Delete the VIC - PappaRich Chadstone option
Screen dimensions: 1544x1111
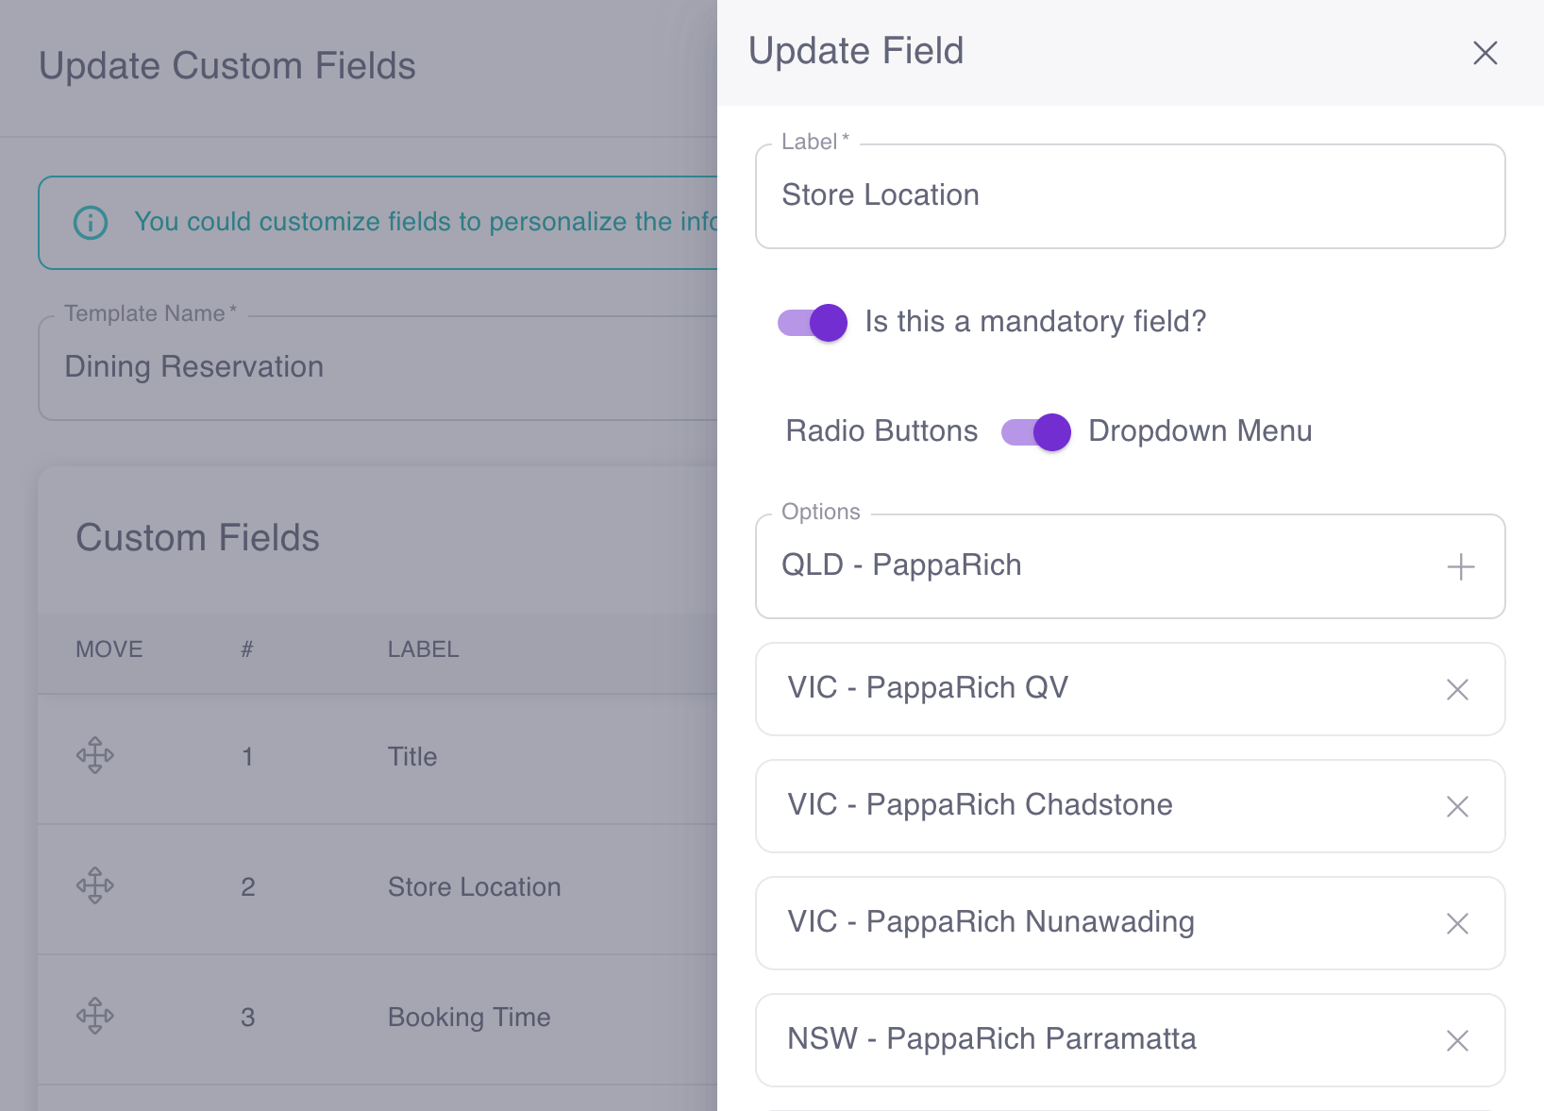click(1457, 806)
